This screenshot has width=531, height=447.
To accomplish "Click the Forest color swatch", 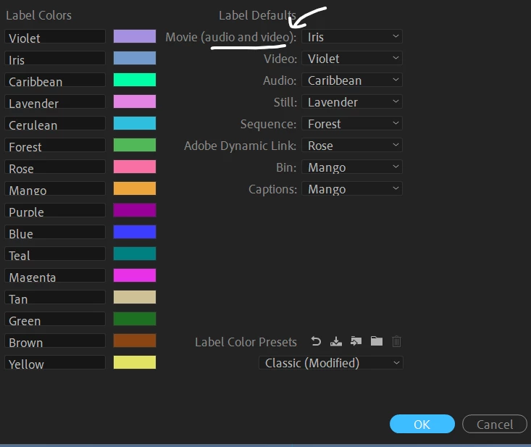I will click(x=135, y=145).
